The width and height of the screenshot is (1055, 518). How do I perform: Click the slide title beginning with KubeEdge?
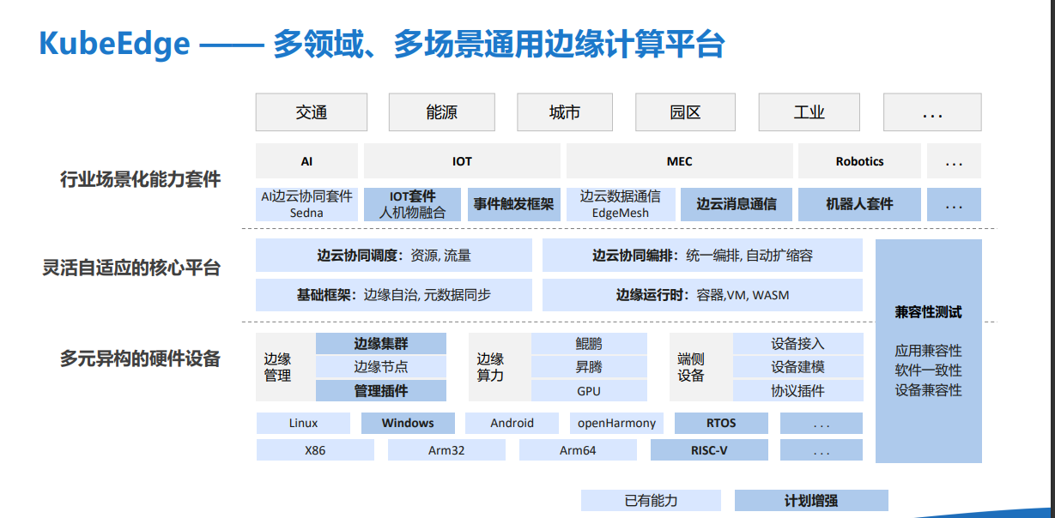click(x=382, y=43)
